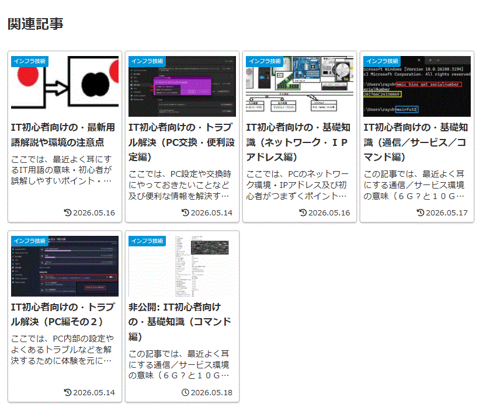Viewport: 483px width, 418px height.
Task: Click date 2026.05.16 on ネットワーク・ＩＰアドレス編 card
Action: [329, 213]
